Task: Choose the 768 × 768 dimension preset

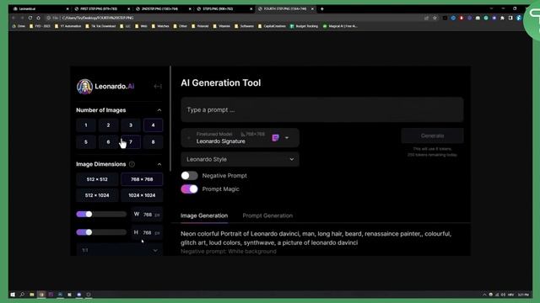Action: 142,179
